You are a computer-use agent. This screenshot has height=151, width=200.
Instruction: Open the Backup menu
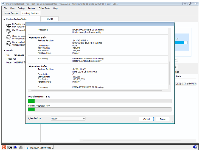coord(21,8)
